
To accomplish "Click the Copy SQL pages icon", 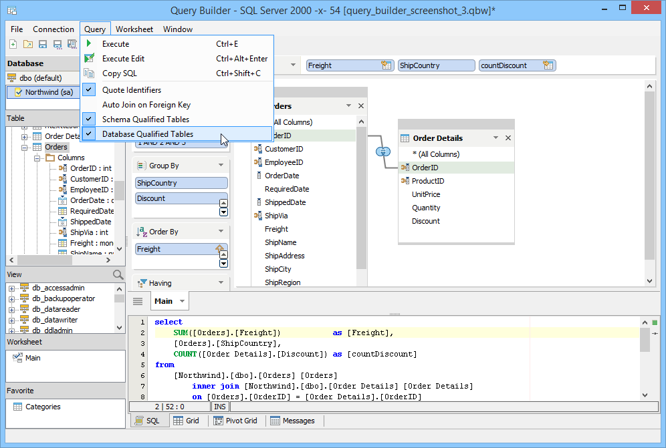I will point(89,73).
